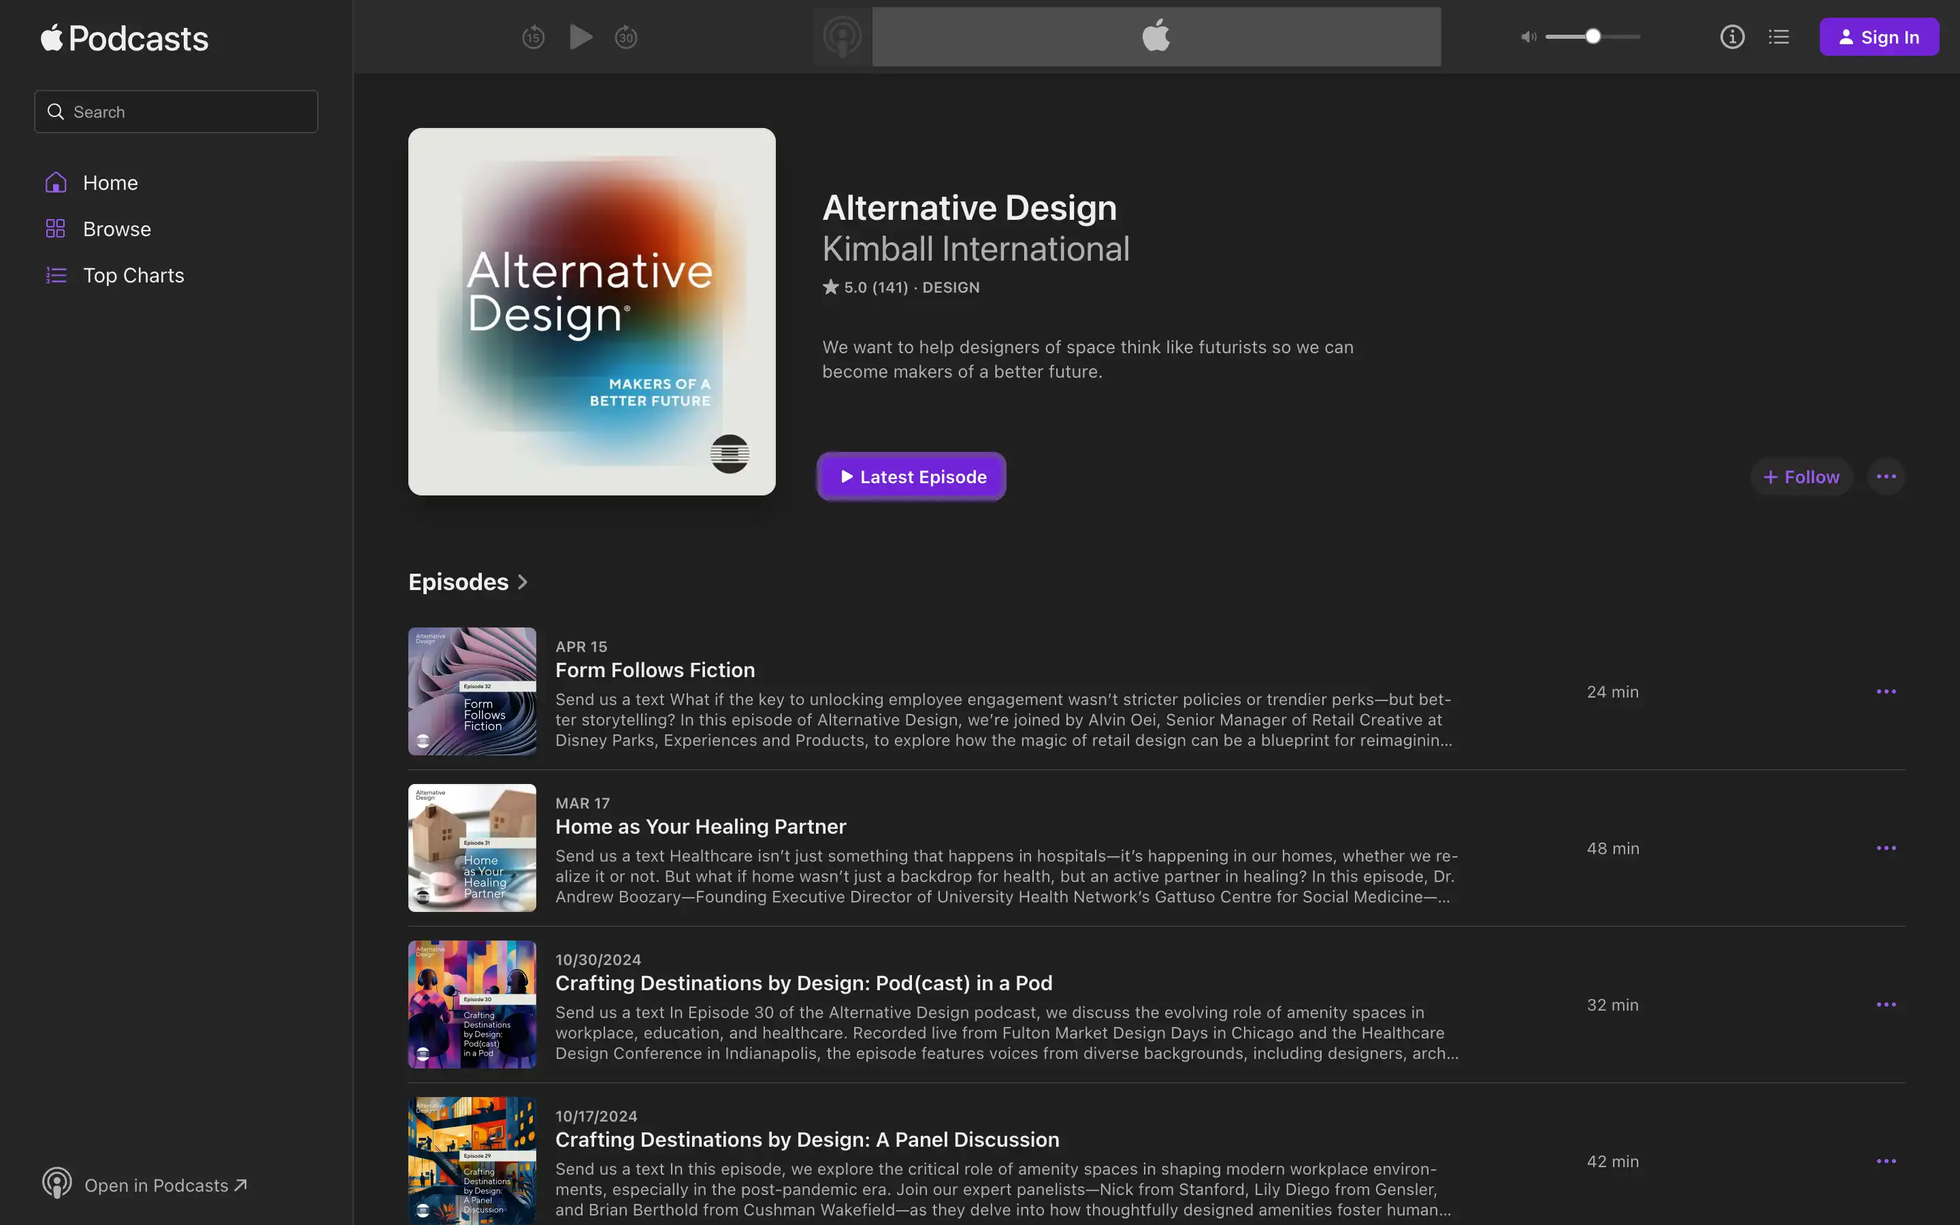Follow the Alternative Design podcast
The height and width of the screenshot is (1225, 1960).
(1801, 477)
